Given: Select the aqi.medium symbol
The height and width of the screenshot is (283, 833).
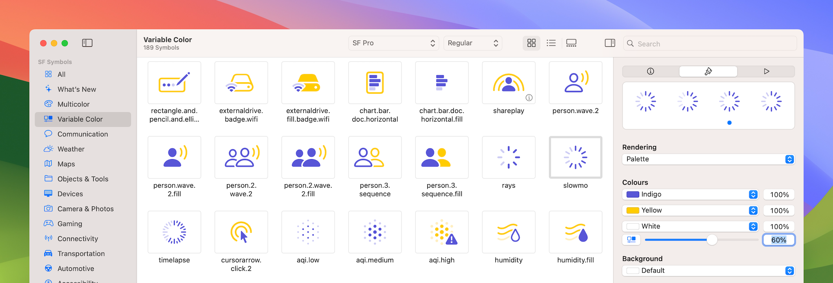Looking at the screenshot, I should (375, 232).
